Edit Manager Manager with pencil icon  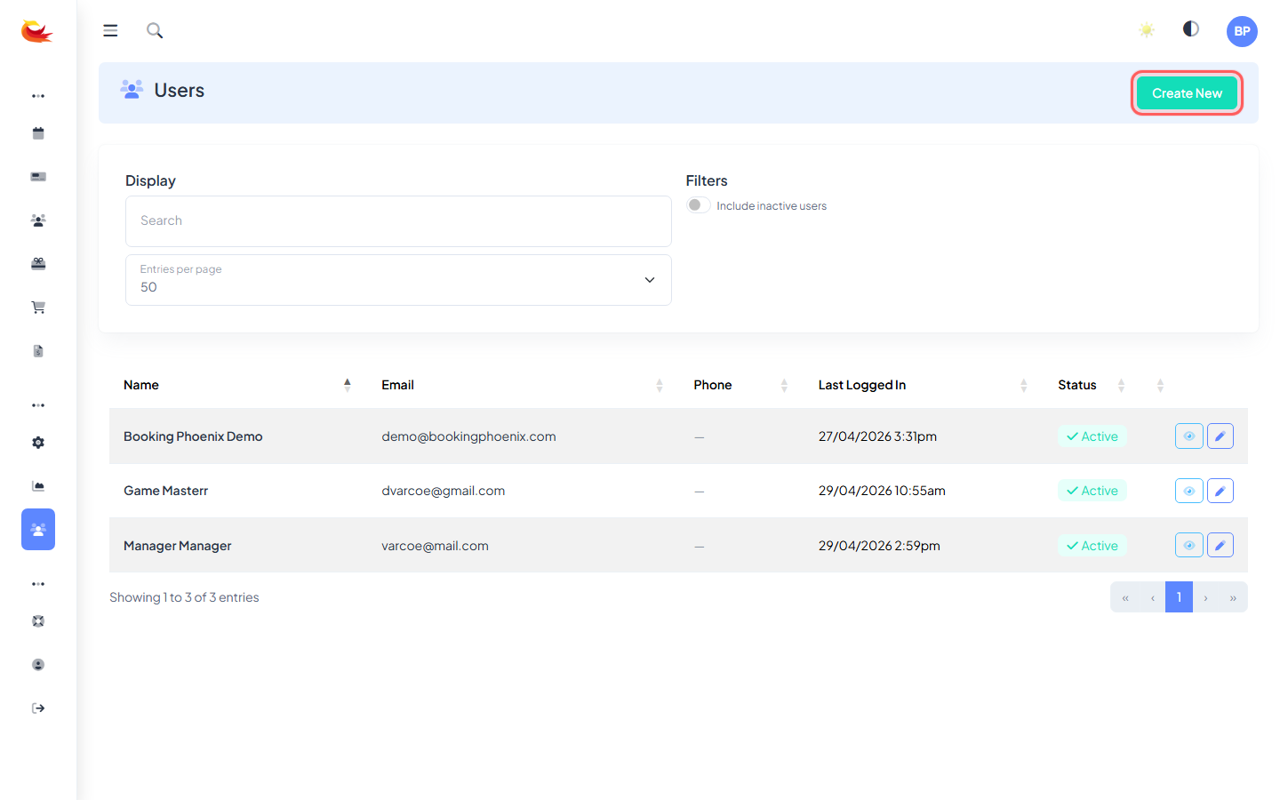(1220, 545)
